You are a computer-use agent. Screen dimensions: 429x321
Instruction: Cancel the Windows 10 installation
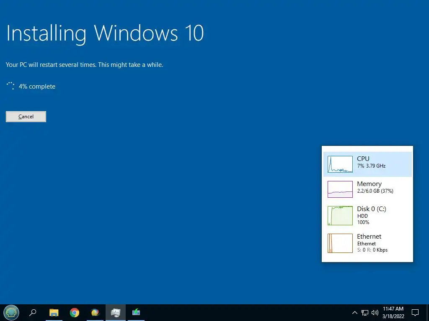point(26,117)
